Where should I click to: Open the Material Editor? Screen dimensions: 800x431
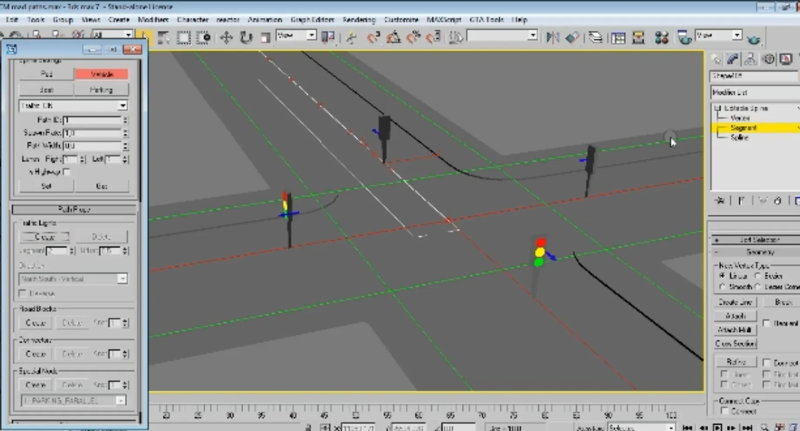[662, 38]
